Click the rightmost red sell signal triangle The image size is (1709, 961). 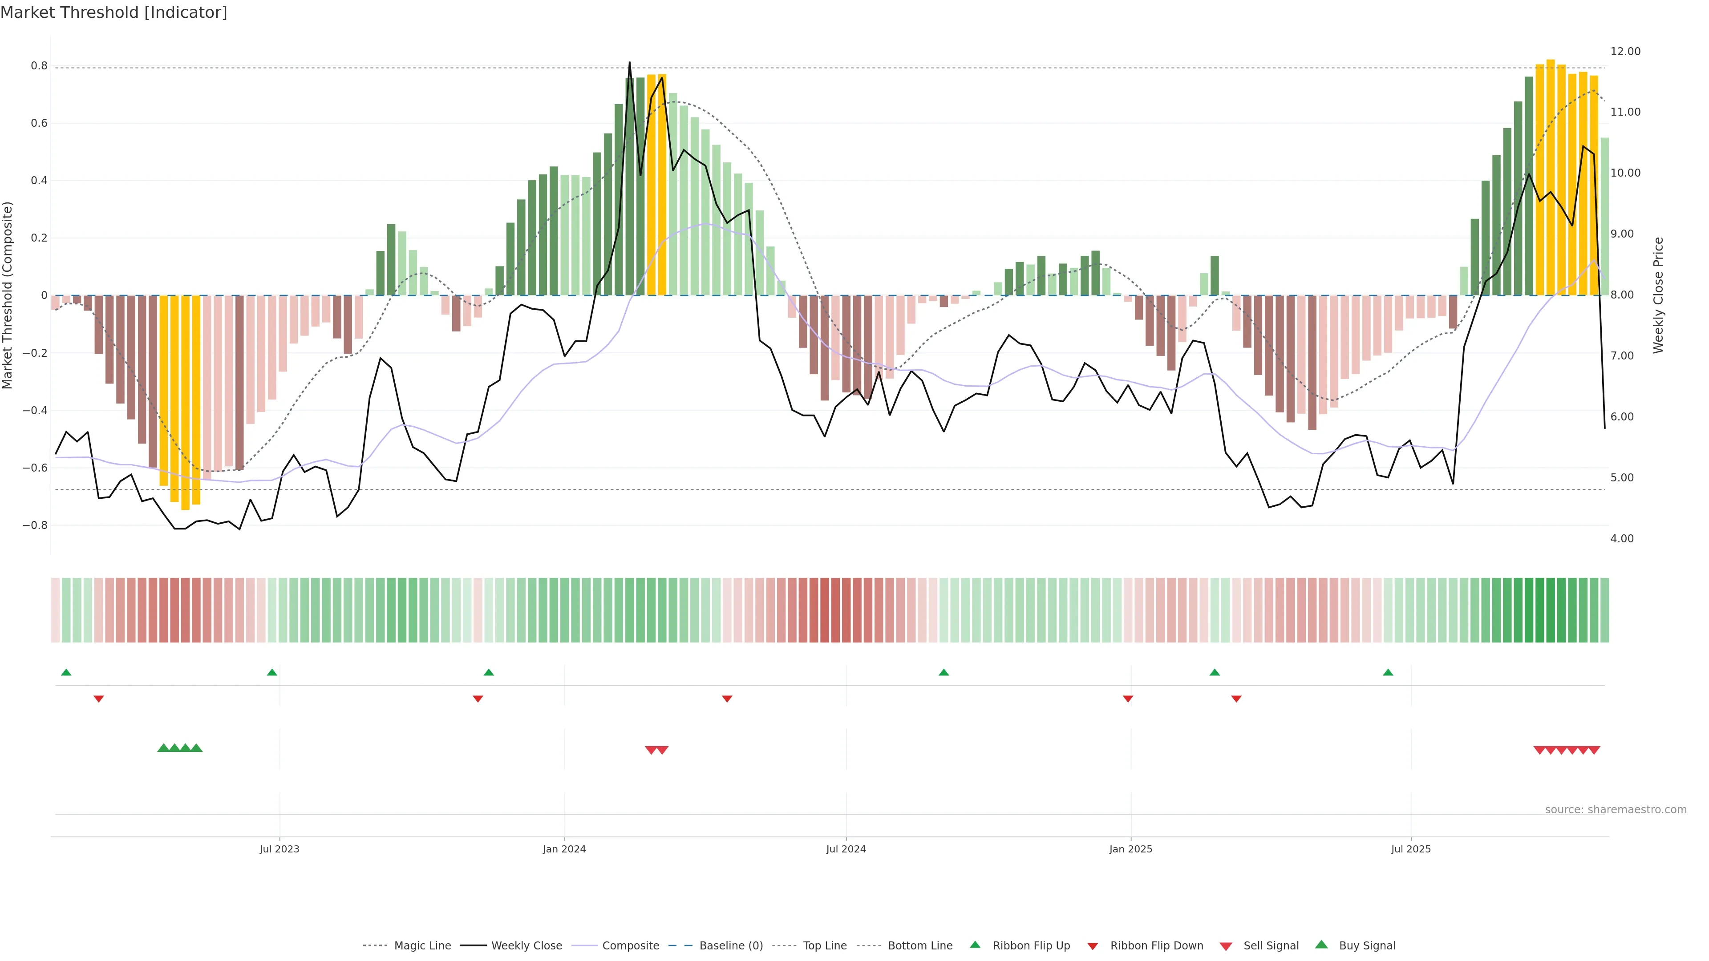[1594, 750]
